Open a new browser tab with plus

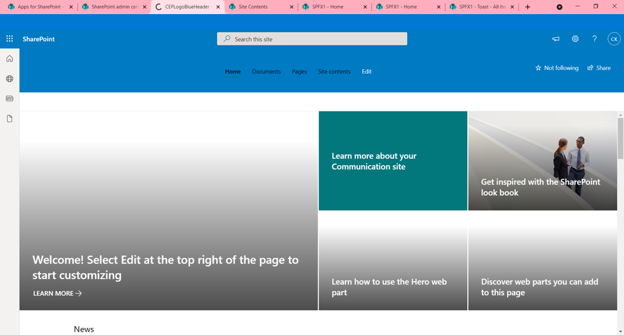click(x=527, y=7)
